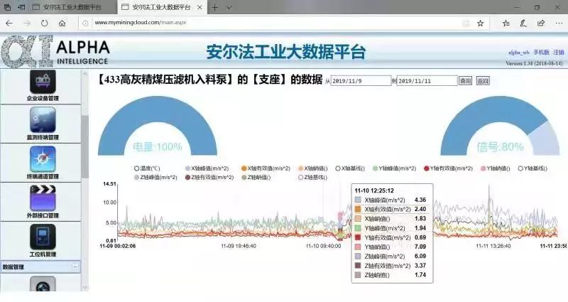Click the 查询 button
Viewport: 568px width, 302px height.
[x=465, y=81]
